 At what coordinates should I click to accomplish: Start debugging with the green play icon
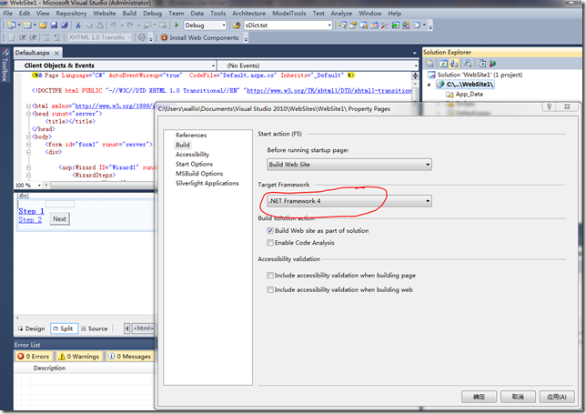pos(177,25)
